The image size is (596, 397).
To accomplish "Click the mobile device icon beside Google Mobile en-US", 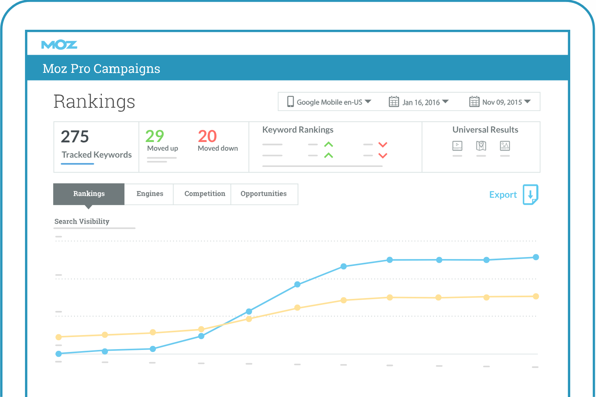I will [290, 101].
